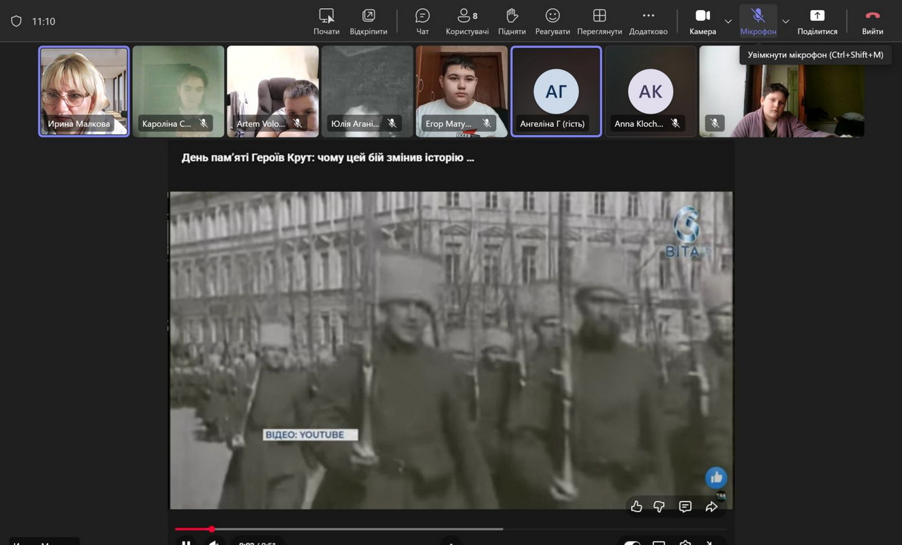The image size is (902, 545).
Task: Toggle the video autoplay switch
Action: 632,543
